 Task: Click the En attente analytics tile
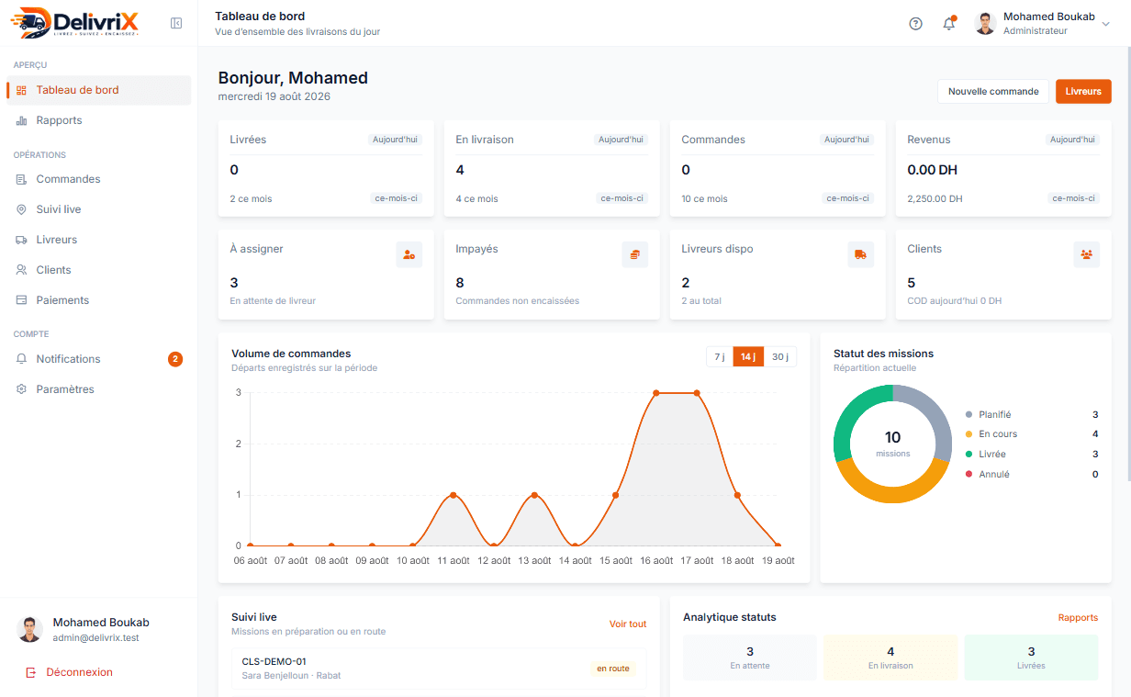pyautogui.click(x=750, y=658)
